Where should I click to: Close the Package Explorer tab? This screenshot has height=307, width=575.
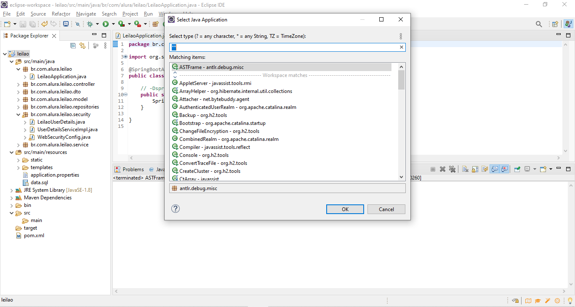(x=54, y=36)
